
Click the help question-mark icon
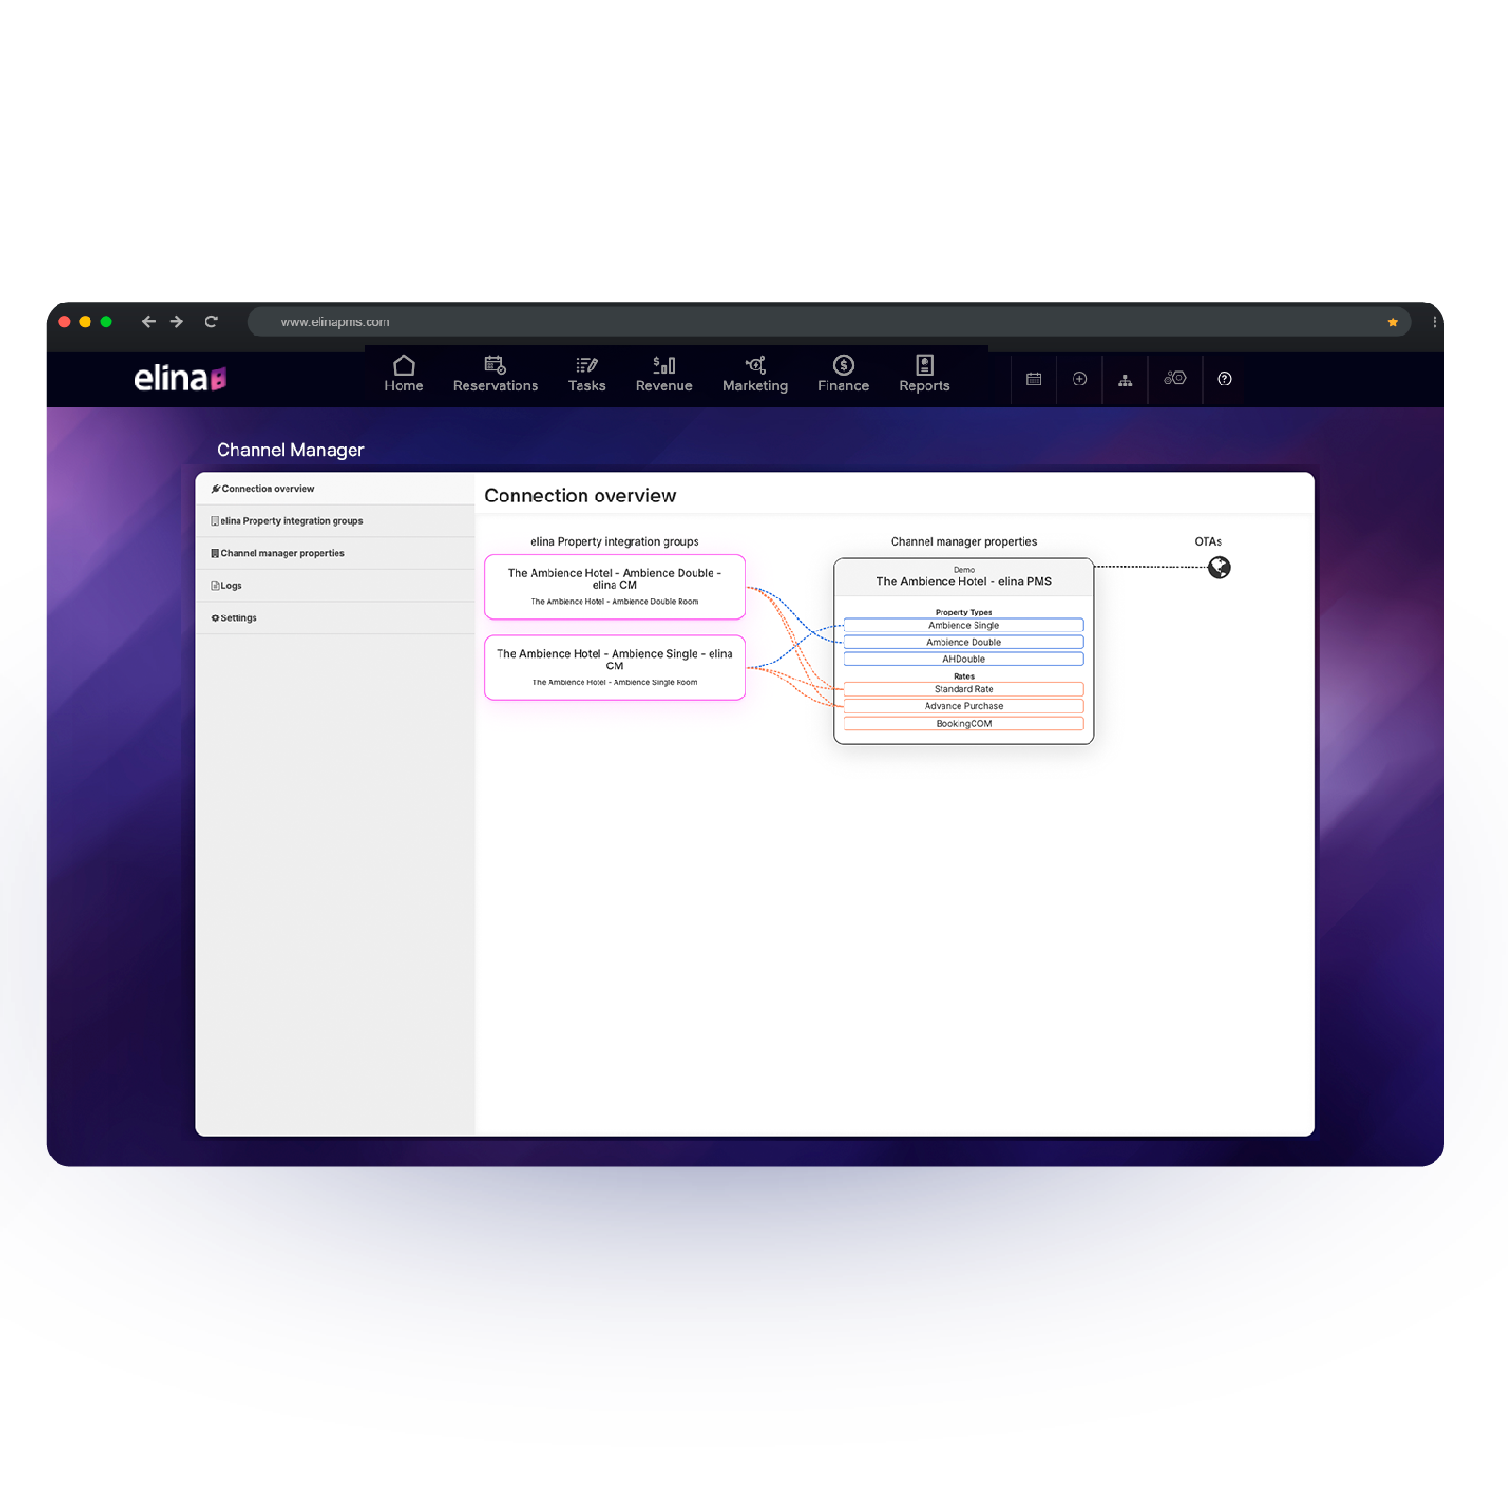pyautogui.click(x=1224, y=379)
